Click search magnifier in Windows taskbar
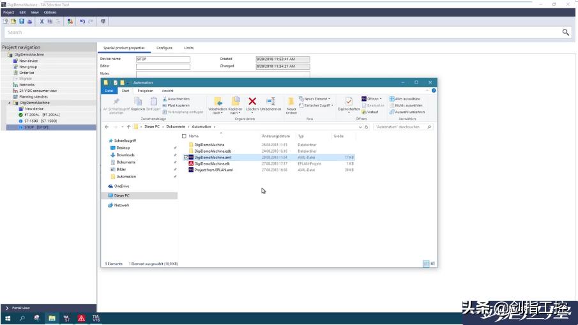 (x=22, y=318)
